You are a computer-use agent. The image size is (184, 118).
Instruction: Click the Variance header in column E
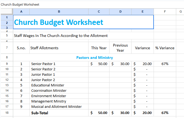coord(143,48)
